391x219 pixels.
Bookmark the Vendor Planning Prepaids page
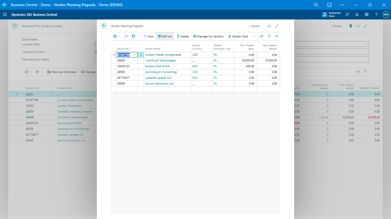click(351, 26)
